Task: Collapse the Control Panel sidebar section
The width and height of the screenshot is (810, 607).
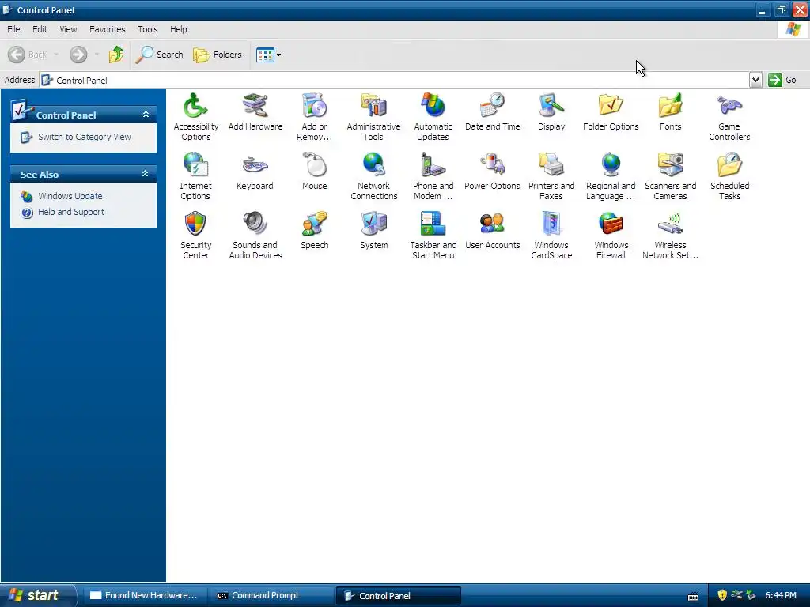Action: 146,115
